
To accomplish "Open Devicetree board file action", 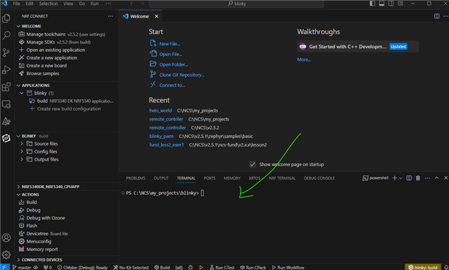I will coord(43,234).
